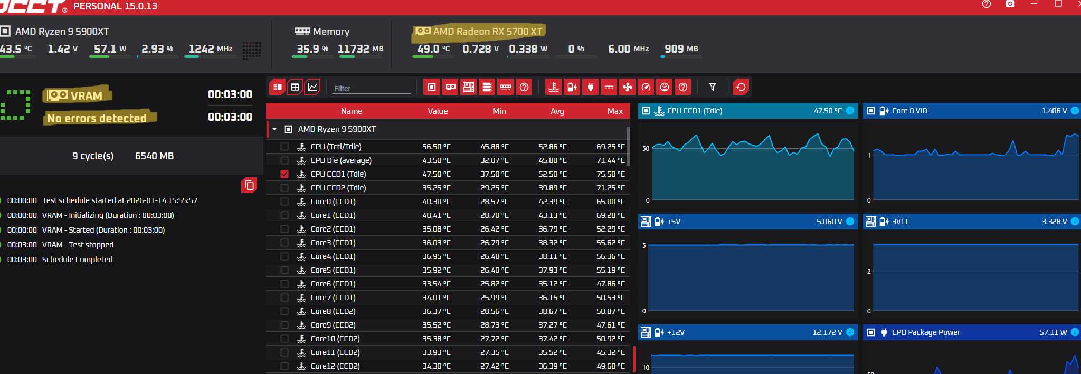Check CPU CCD2 (Tdie) graph checkbox
Screen dimensions: 1081x374
pos(285,188)
